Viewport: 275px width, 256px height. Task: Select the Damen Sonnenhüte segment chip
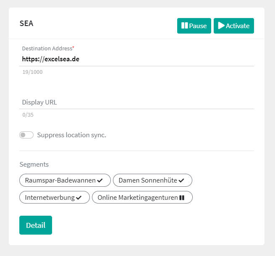(x=148, y=180)
